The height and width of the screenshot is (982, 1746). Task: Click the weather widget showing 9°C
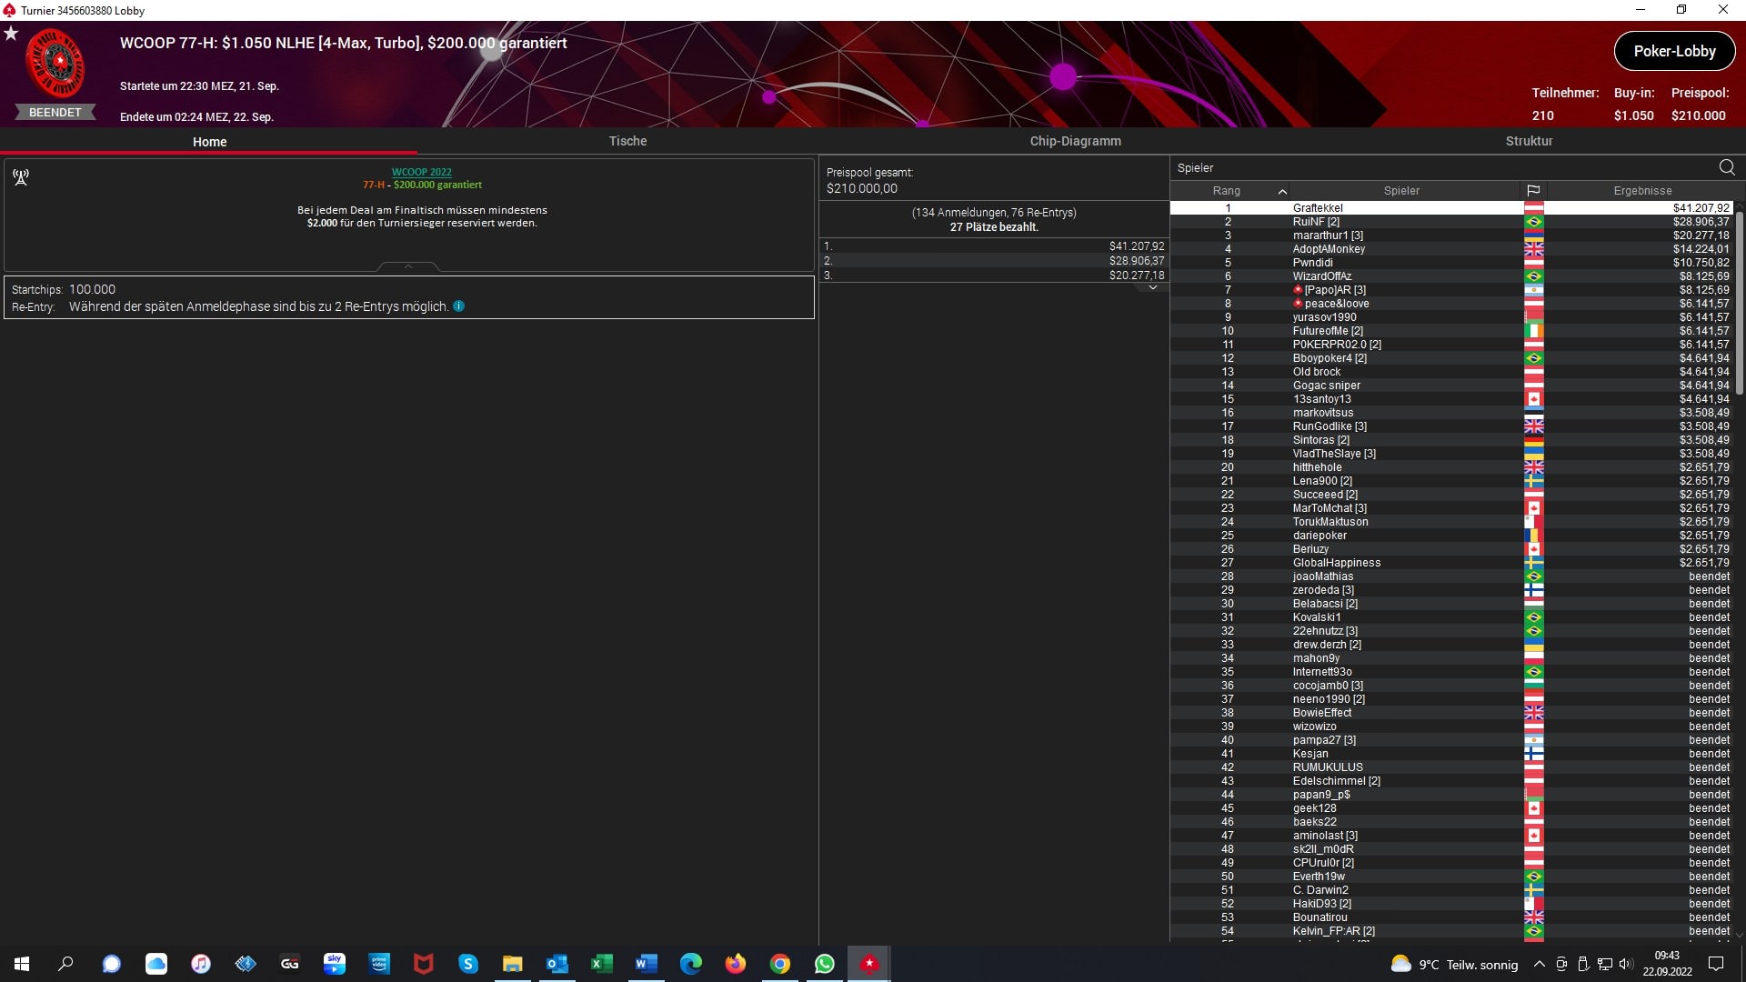pyautogui.click(x=1455, y=964)
